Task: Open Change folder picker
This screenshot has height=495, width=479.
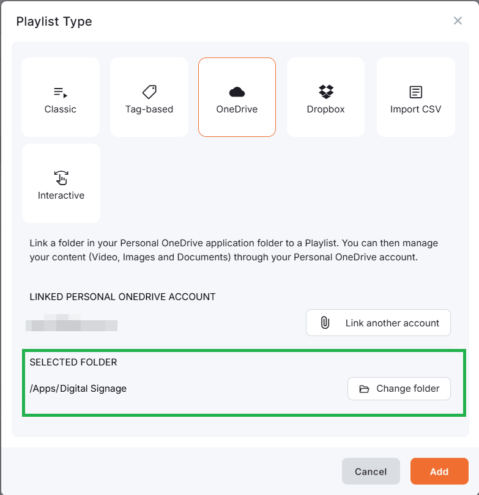Action: coord(399,389)
